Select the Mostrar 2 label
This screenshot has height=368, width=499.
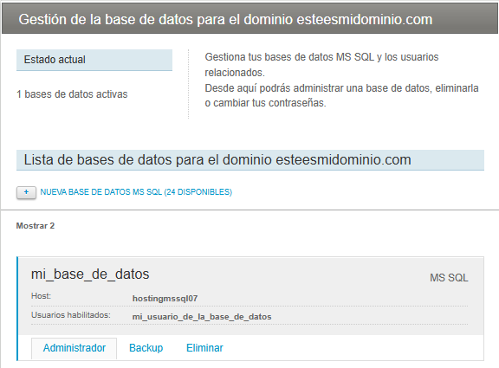tap(36, 226)
